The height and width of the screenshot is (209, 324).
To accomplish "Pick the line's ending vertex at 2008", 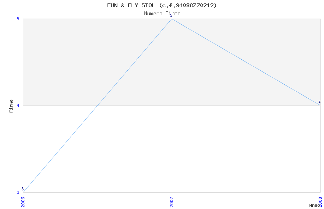I will tap(320, 105).
